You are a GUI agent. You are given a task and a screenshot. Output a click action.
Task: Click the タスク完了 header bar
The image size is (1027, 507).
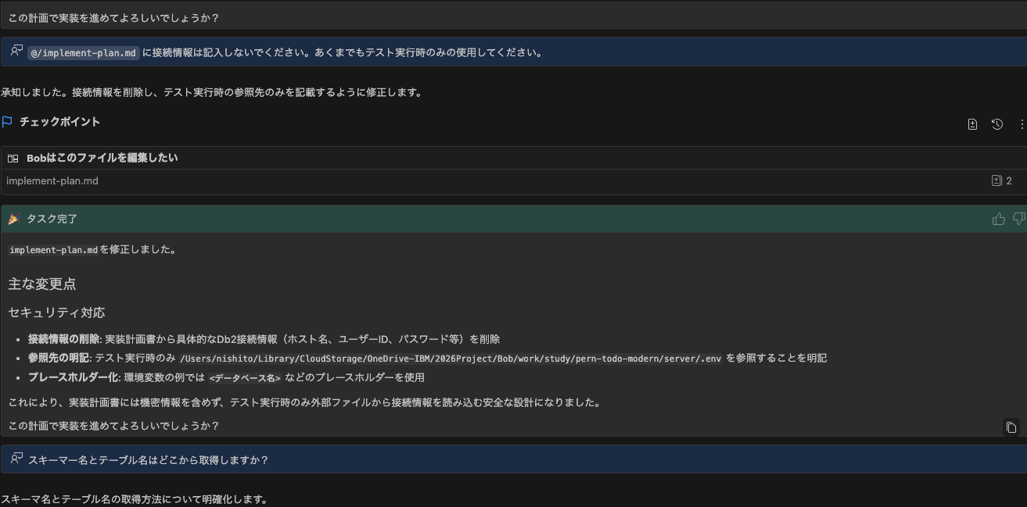coord(513,219)
